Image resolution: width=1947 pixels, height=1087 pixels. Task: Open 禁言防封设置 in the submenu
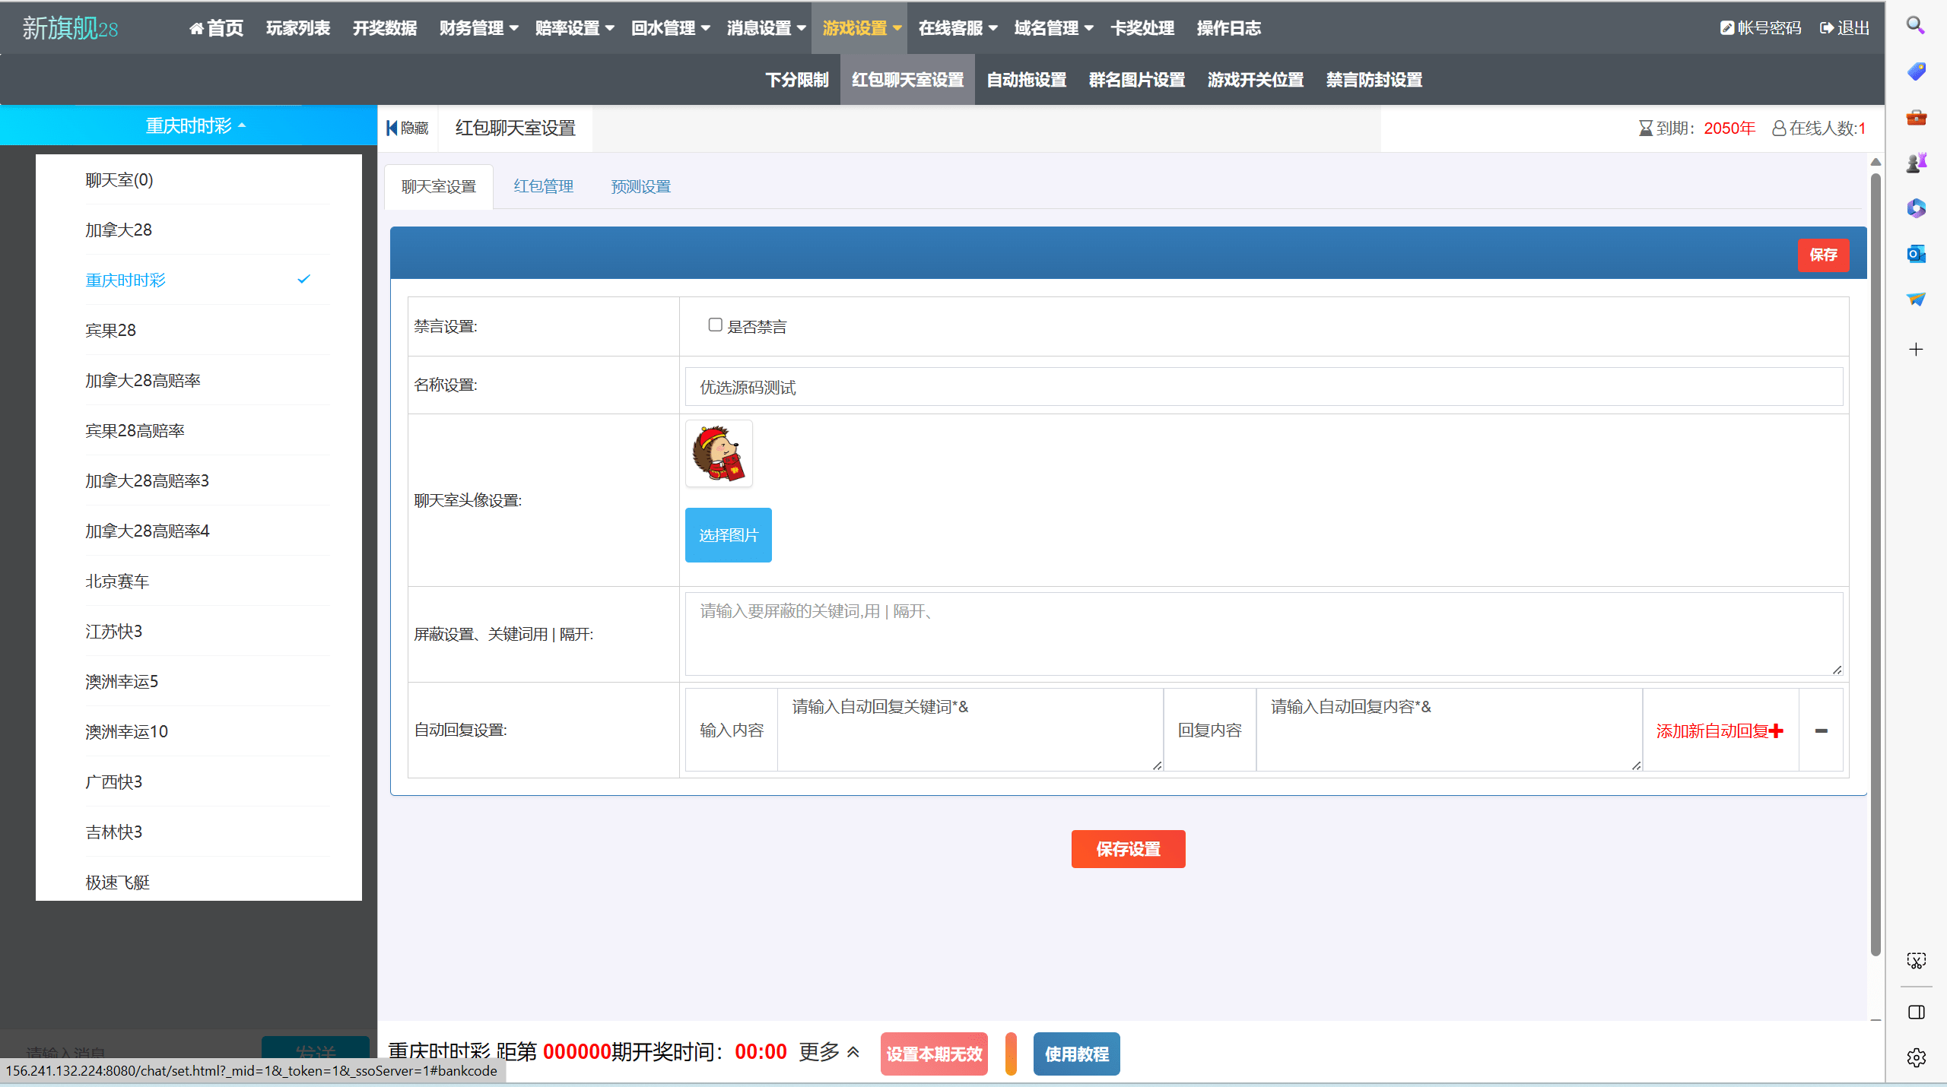tap(1374, 80)
